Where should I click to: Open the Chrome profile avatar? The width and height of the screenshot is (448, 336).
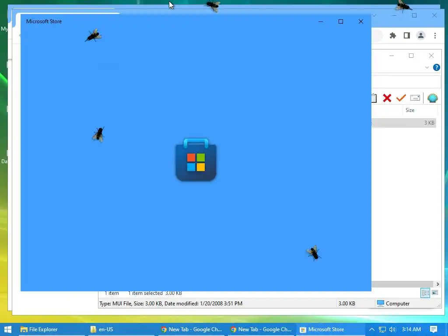[421, 35]
